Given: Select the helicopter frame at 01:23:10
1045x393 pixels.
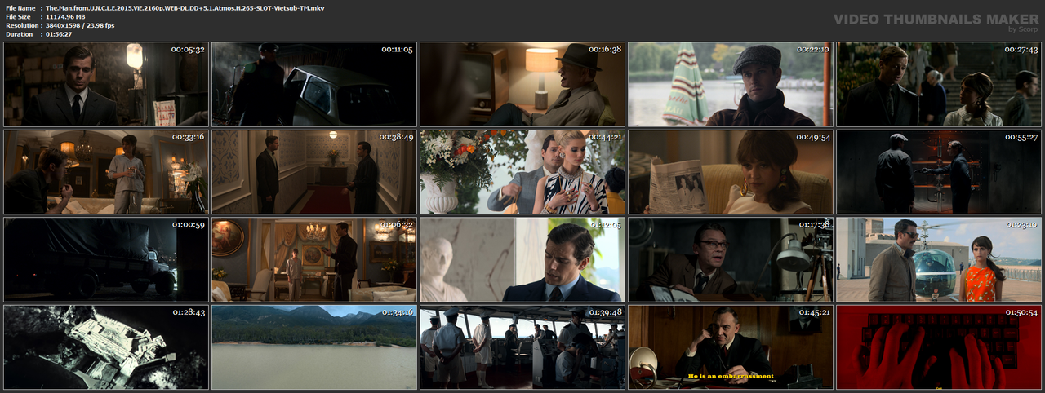Looking at the screenshot, I should (939, 259).
